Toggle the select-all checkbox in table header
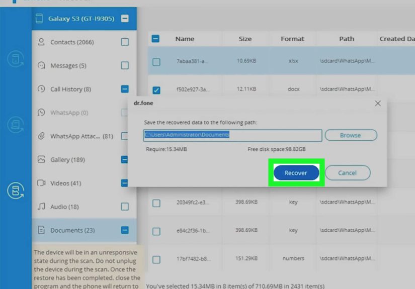 click(x=155, y=39)
